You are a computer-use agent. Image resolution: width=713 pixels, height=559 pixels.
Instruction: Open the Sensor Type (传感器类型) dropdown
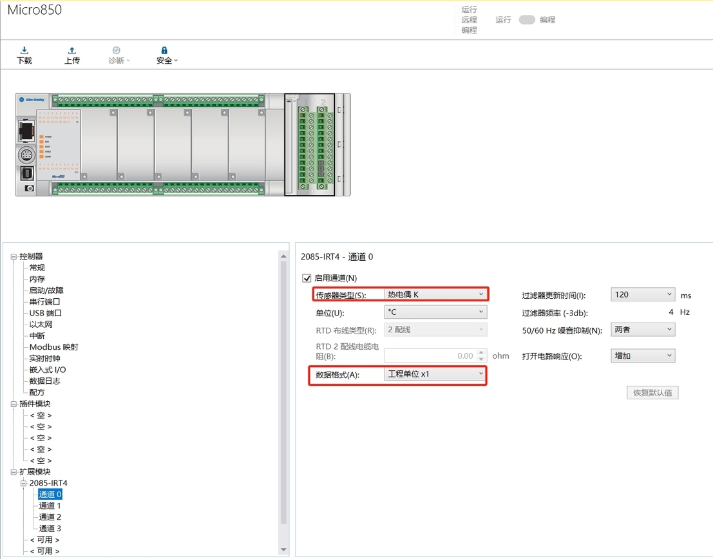435,294
